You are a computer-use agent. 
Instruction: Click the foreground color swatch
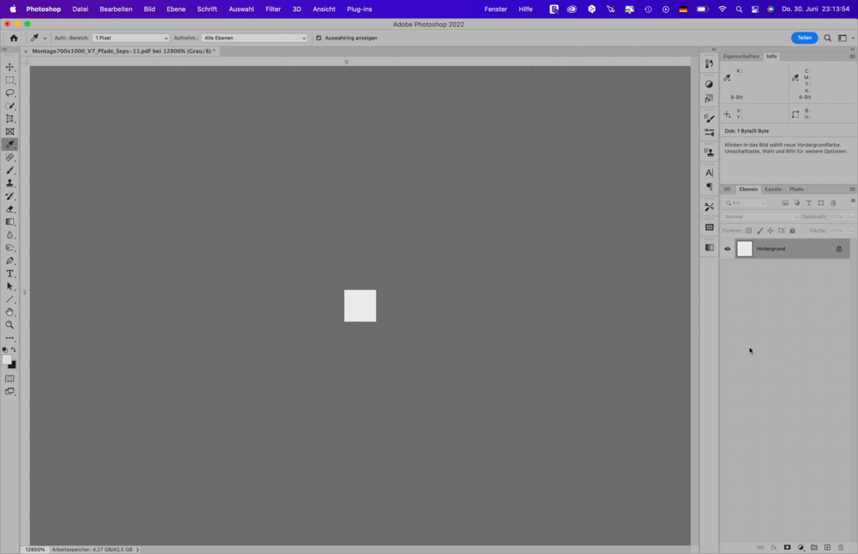[x=7, y=359]
